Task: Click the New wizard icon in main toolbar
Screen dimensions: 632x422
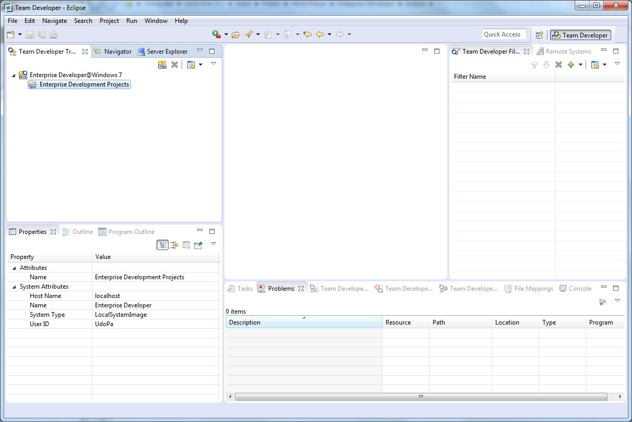Action: (x=11, y=35)
